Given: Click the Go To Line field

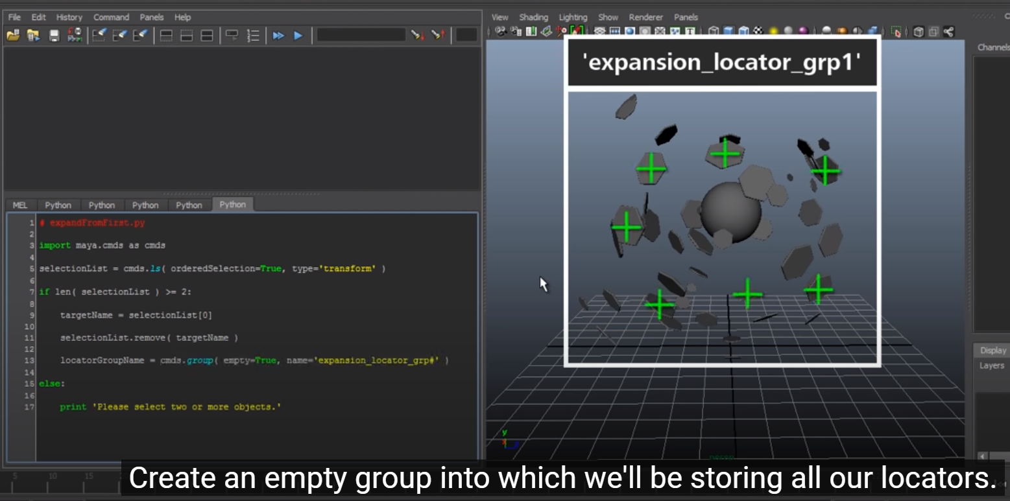Looking at the screenshot, I should (466, 35).
